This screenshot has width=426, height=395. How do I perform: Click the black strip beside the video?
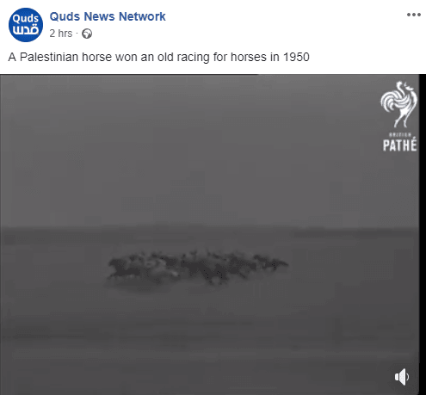423,235
